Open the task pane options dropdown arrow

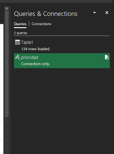(94, 13)
